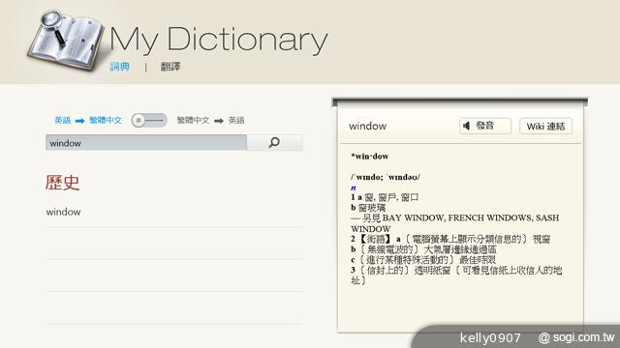This screenshot has width=620, height=348.
Task: Select 繁體中文 to 英語 direction label
Action: point(210,120)
